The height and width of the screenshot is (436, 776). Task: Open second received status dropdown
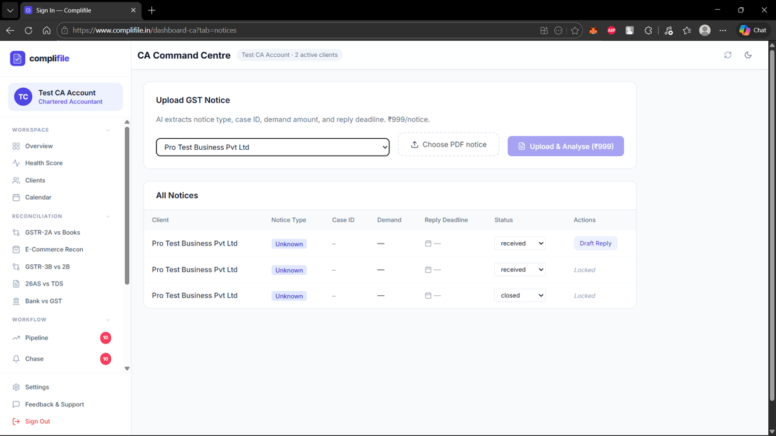coord(520,269)
